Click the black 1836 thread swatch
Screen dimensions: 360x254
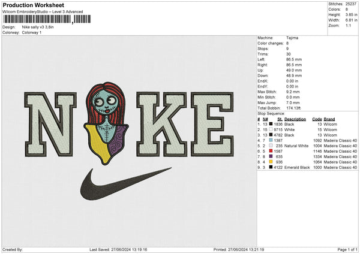(x=271, y=124)
